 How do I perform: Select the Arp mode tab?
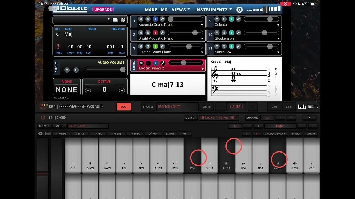click(x=153, y=133)
